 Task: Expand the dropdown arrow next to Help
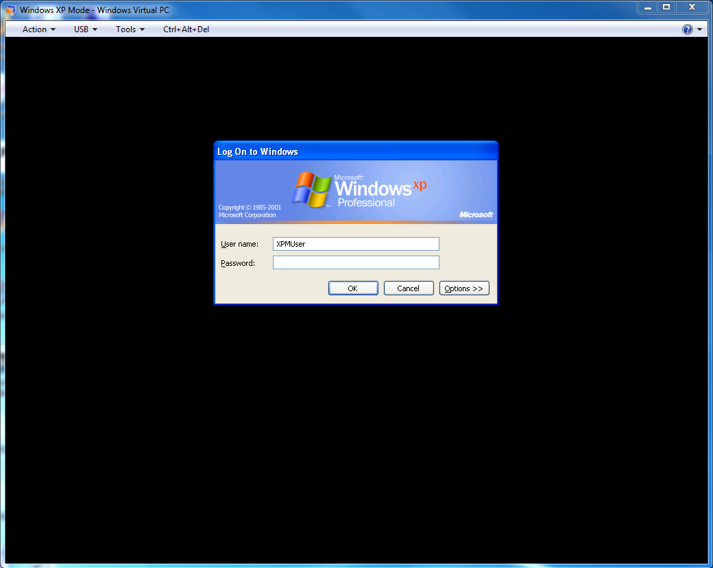tap(698, 29)
